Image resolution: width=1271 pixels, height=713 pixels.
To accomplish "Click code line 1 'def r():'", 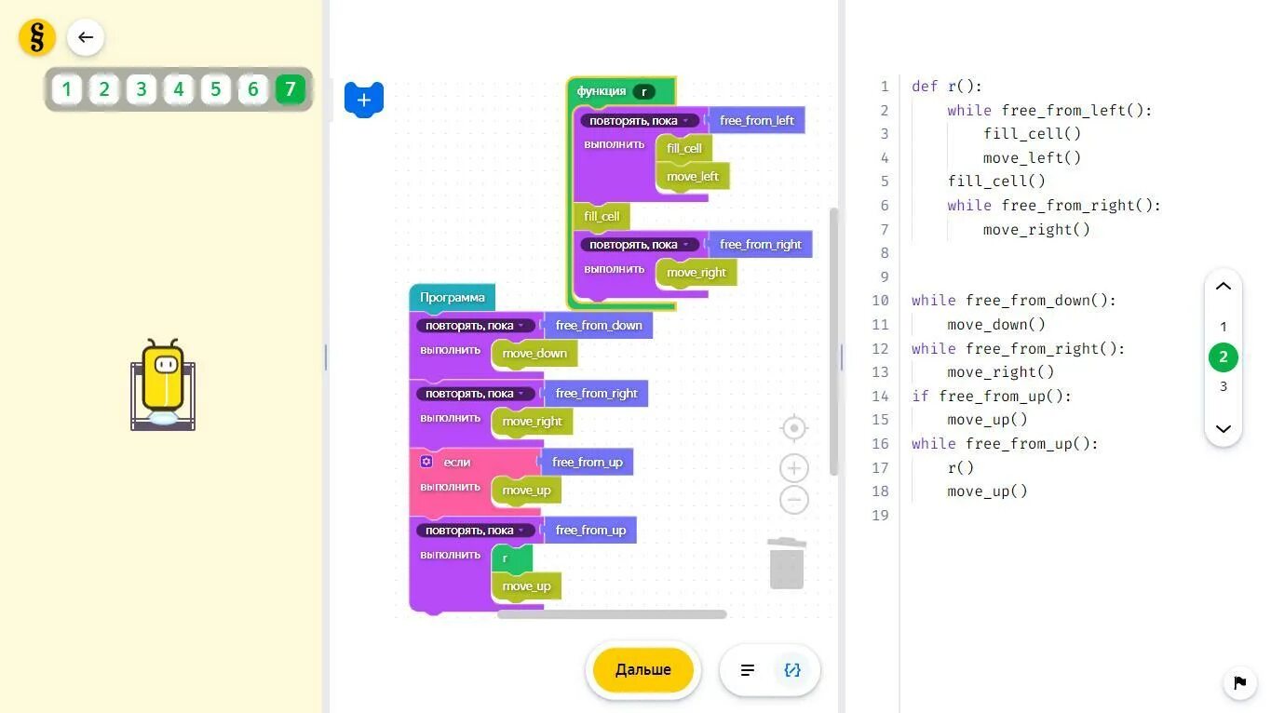I will (947, 87).
